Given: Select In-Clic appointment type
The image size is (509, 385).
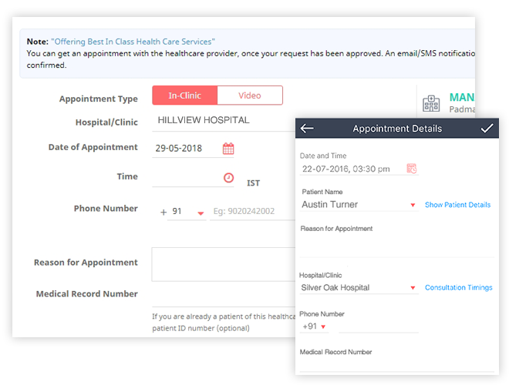Looking at the screenshot, I should pyautogui.click(x=185, y=95).
